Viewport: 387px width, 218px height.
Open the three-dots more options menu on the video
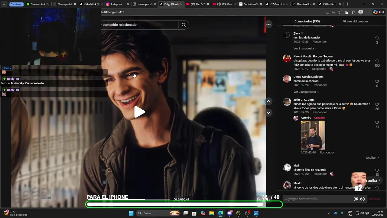click(x=268, y=24)
